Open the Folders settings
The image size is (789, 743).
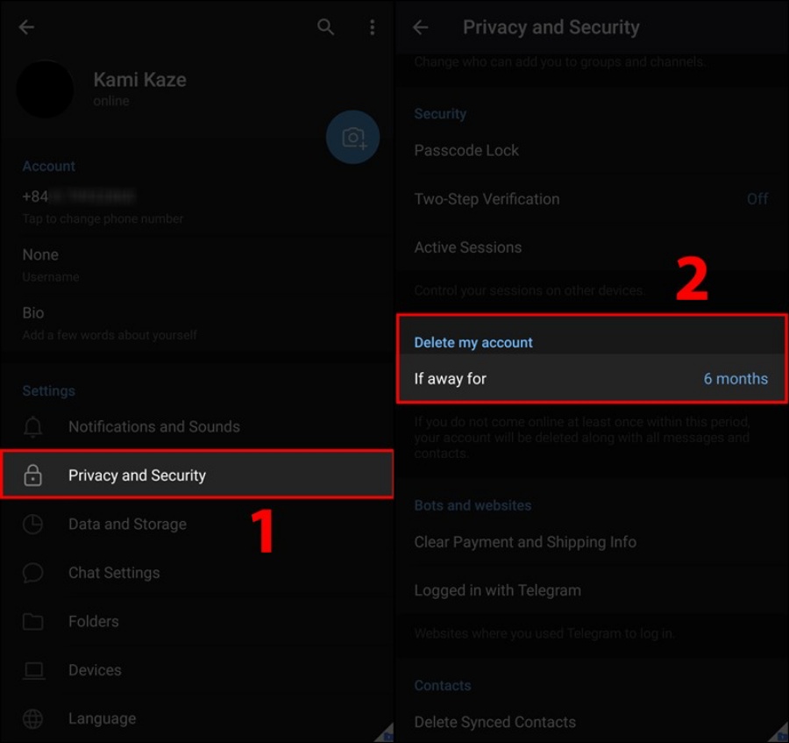coord(93,621)
